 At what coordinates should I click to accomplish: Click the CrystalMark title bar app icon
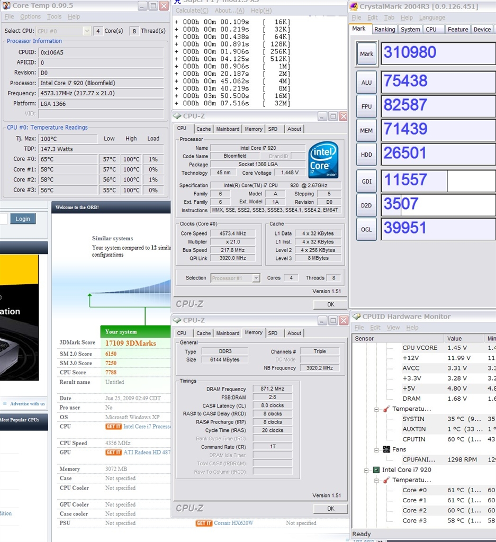pyautogui.click(x=354, y=6)
